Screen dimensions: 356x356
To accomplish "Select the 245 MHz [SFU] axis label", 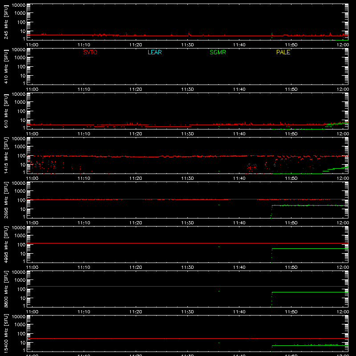I will [x=6, y=22].
